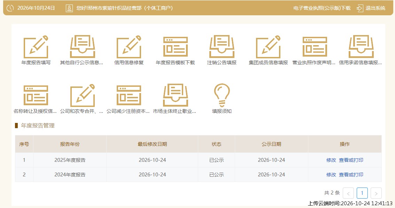Click the 退出系统 text label
The image size is (395, 208).
coord(375,8)
